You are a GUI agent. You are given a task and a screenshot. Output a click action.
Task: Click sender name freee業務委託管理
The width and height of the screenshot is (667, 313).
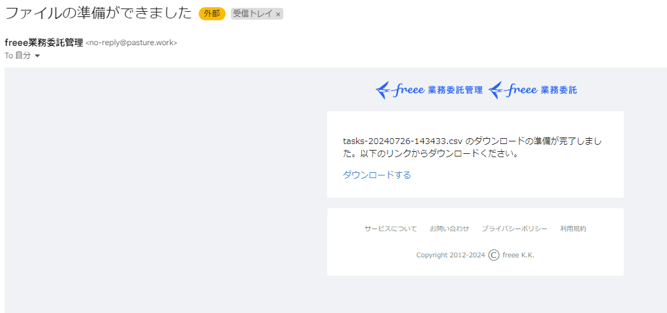(44, 43)
